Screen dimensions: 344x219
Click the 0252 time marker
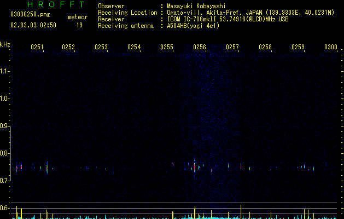(68, 47)
